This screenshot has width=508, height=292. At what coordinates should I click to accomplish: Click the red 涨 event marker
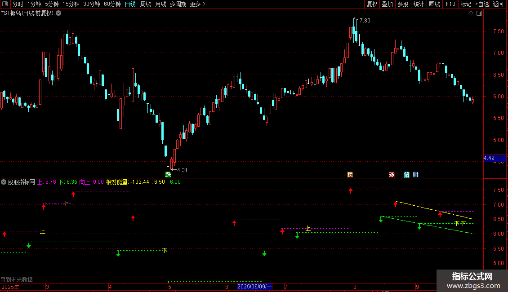[392, 174]
